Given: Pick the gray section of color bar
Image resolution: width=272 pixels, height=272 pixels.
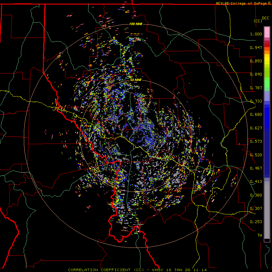Looking at the screenshot, I should 267,210.
